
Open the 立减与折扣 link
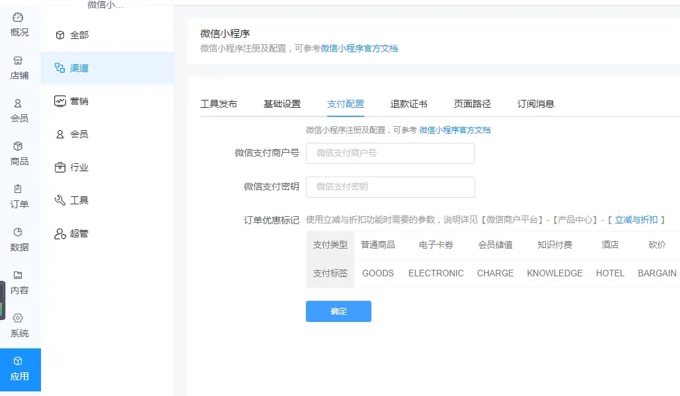(636, 220)
